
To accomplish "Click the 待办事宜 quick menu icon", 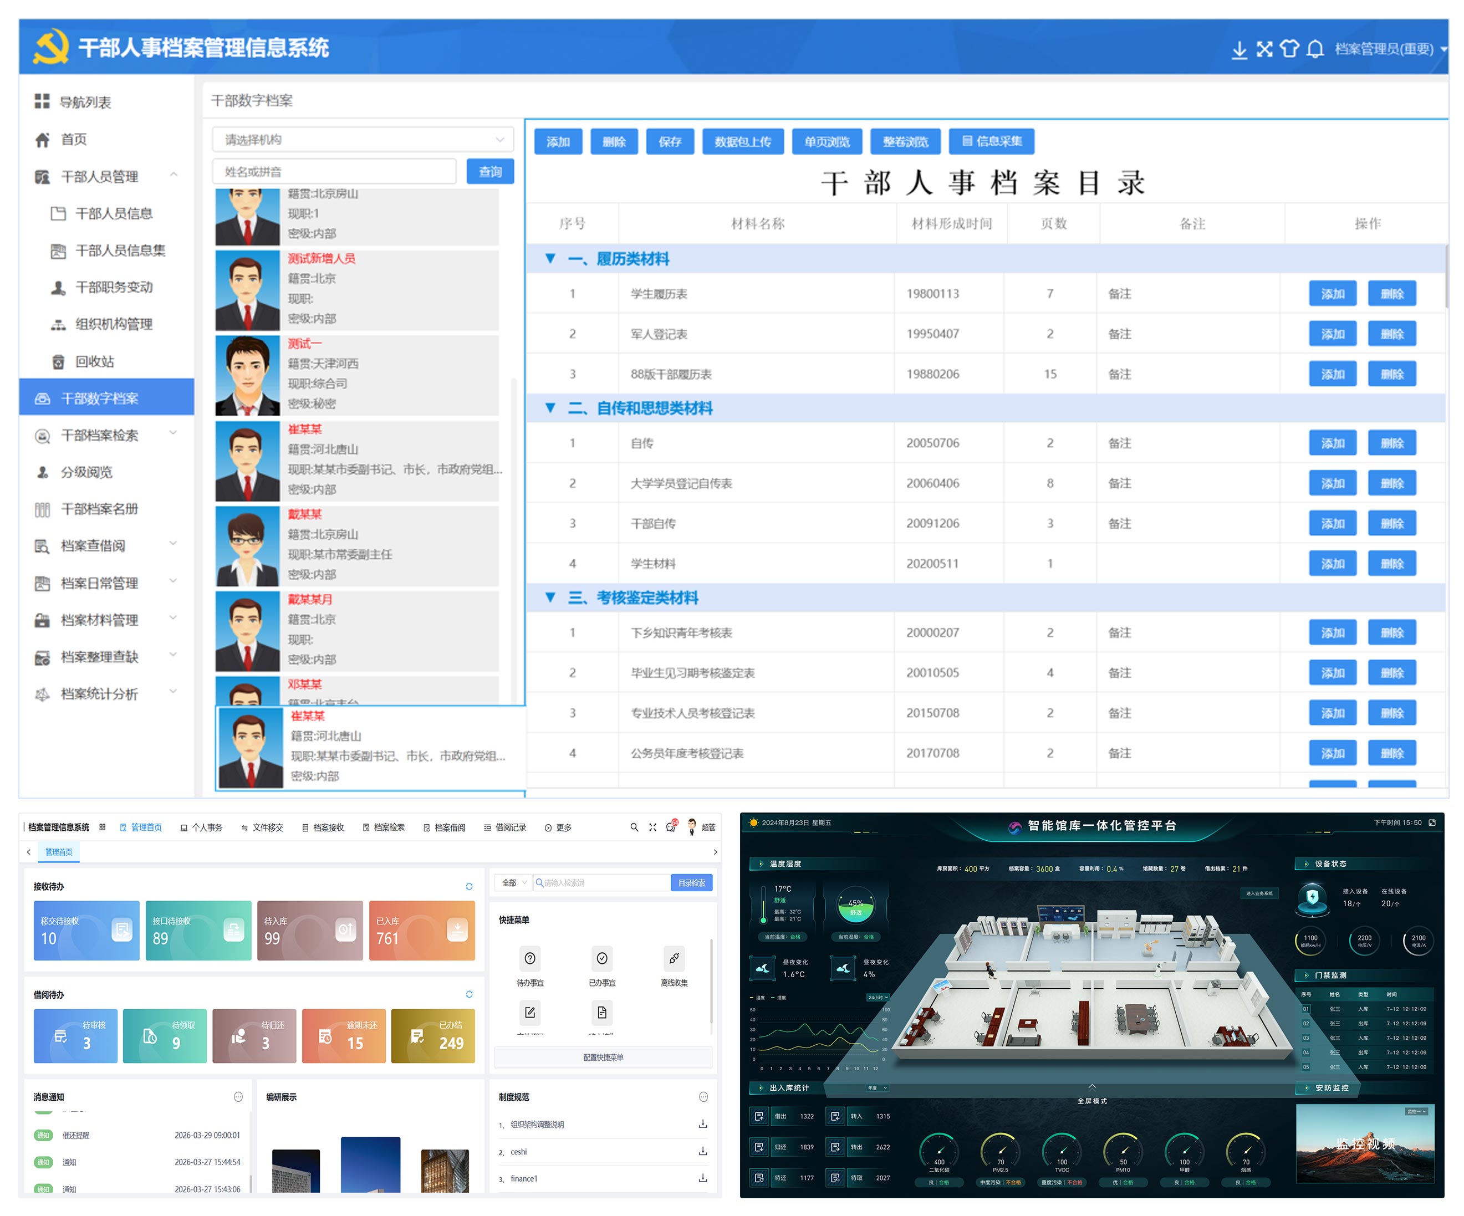I will pyautogui.click(x=530, y=959).
